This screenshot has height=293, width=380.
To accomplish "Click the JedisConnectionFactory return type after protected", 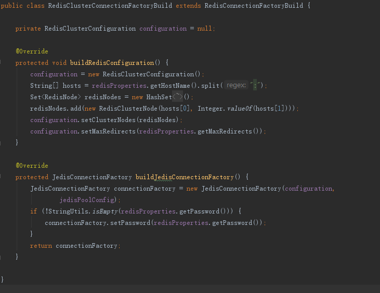I will click(x=92, y=177).
